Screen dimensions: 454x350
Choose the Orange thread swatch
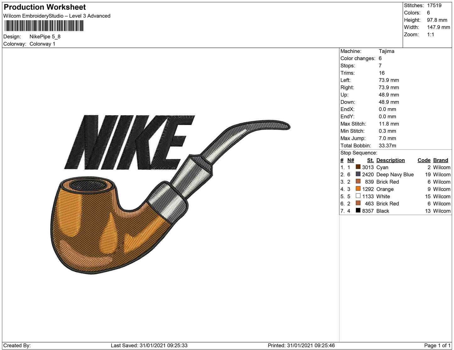[x=358, y=189]
